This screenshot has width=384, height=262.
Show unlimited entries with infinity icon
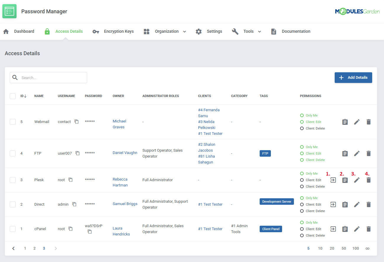click(367, 248)
